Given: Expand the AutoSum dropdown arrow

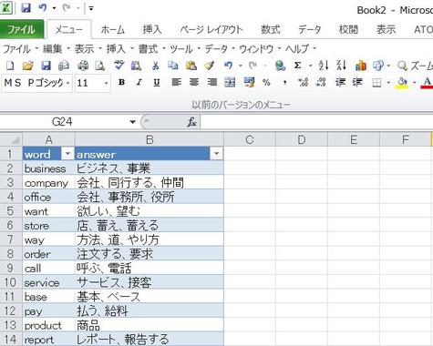Looking at the screenshot, I should click(311, 66).
